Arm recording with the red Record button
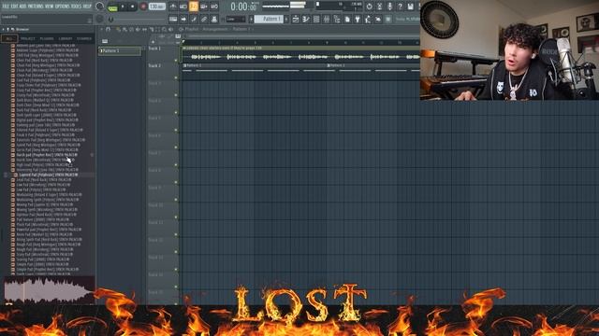The image size is (599, 336). (143, 7)
